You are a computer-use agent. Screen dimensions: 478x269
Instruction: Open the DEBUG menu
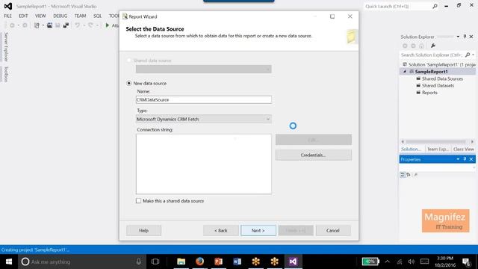pos(60,16)
